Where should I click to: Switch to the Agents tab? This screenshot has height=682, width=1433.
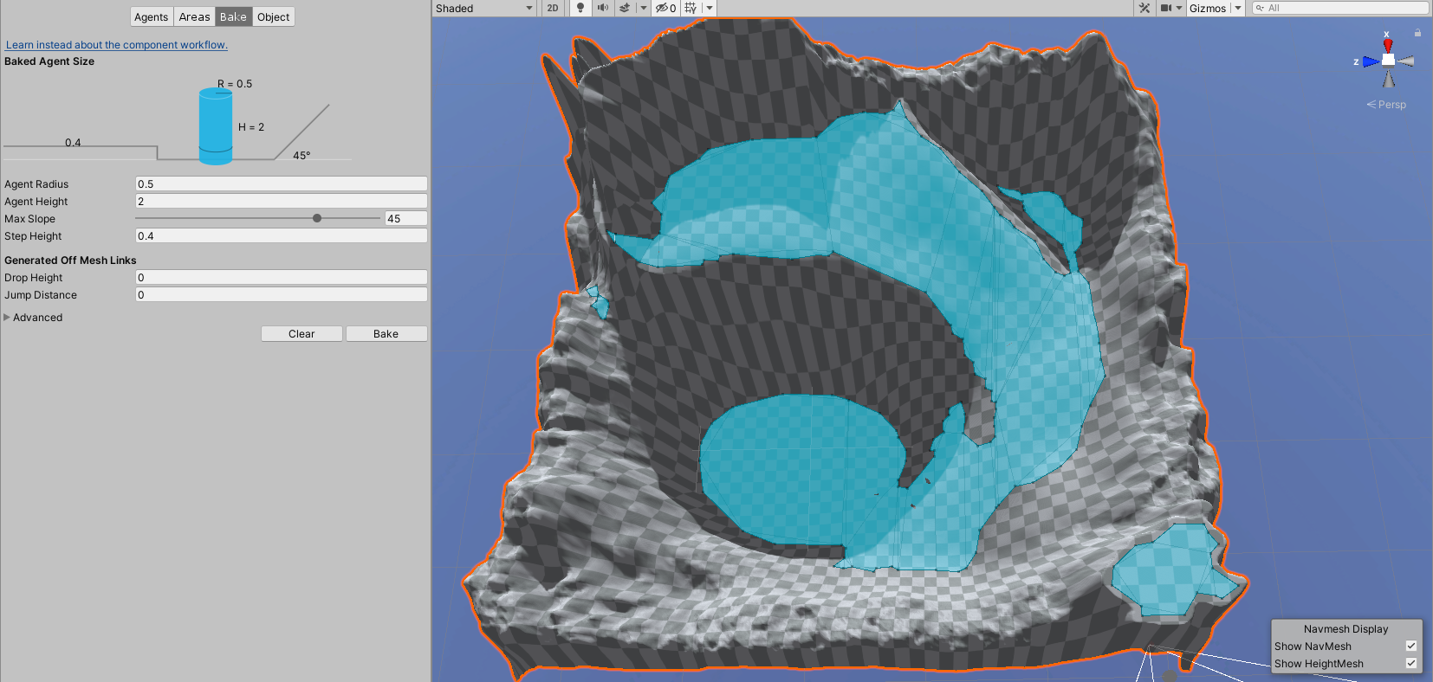click(151, 16)
